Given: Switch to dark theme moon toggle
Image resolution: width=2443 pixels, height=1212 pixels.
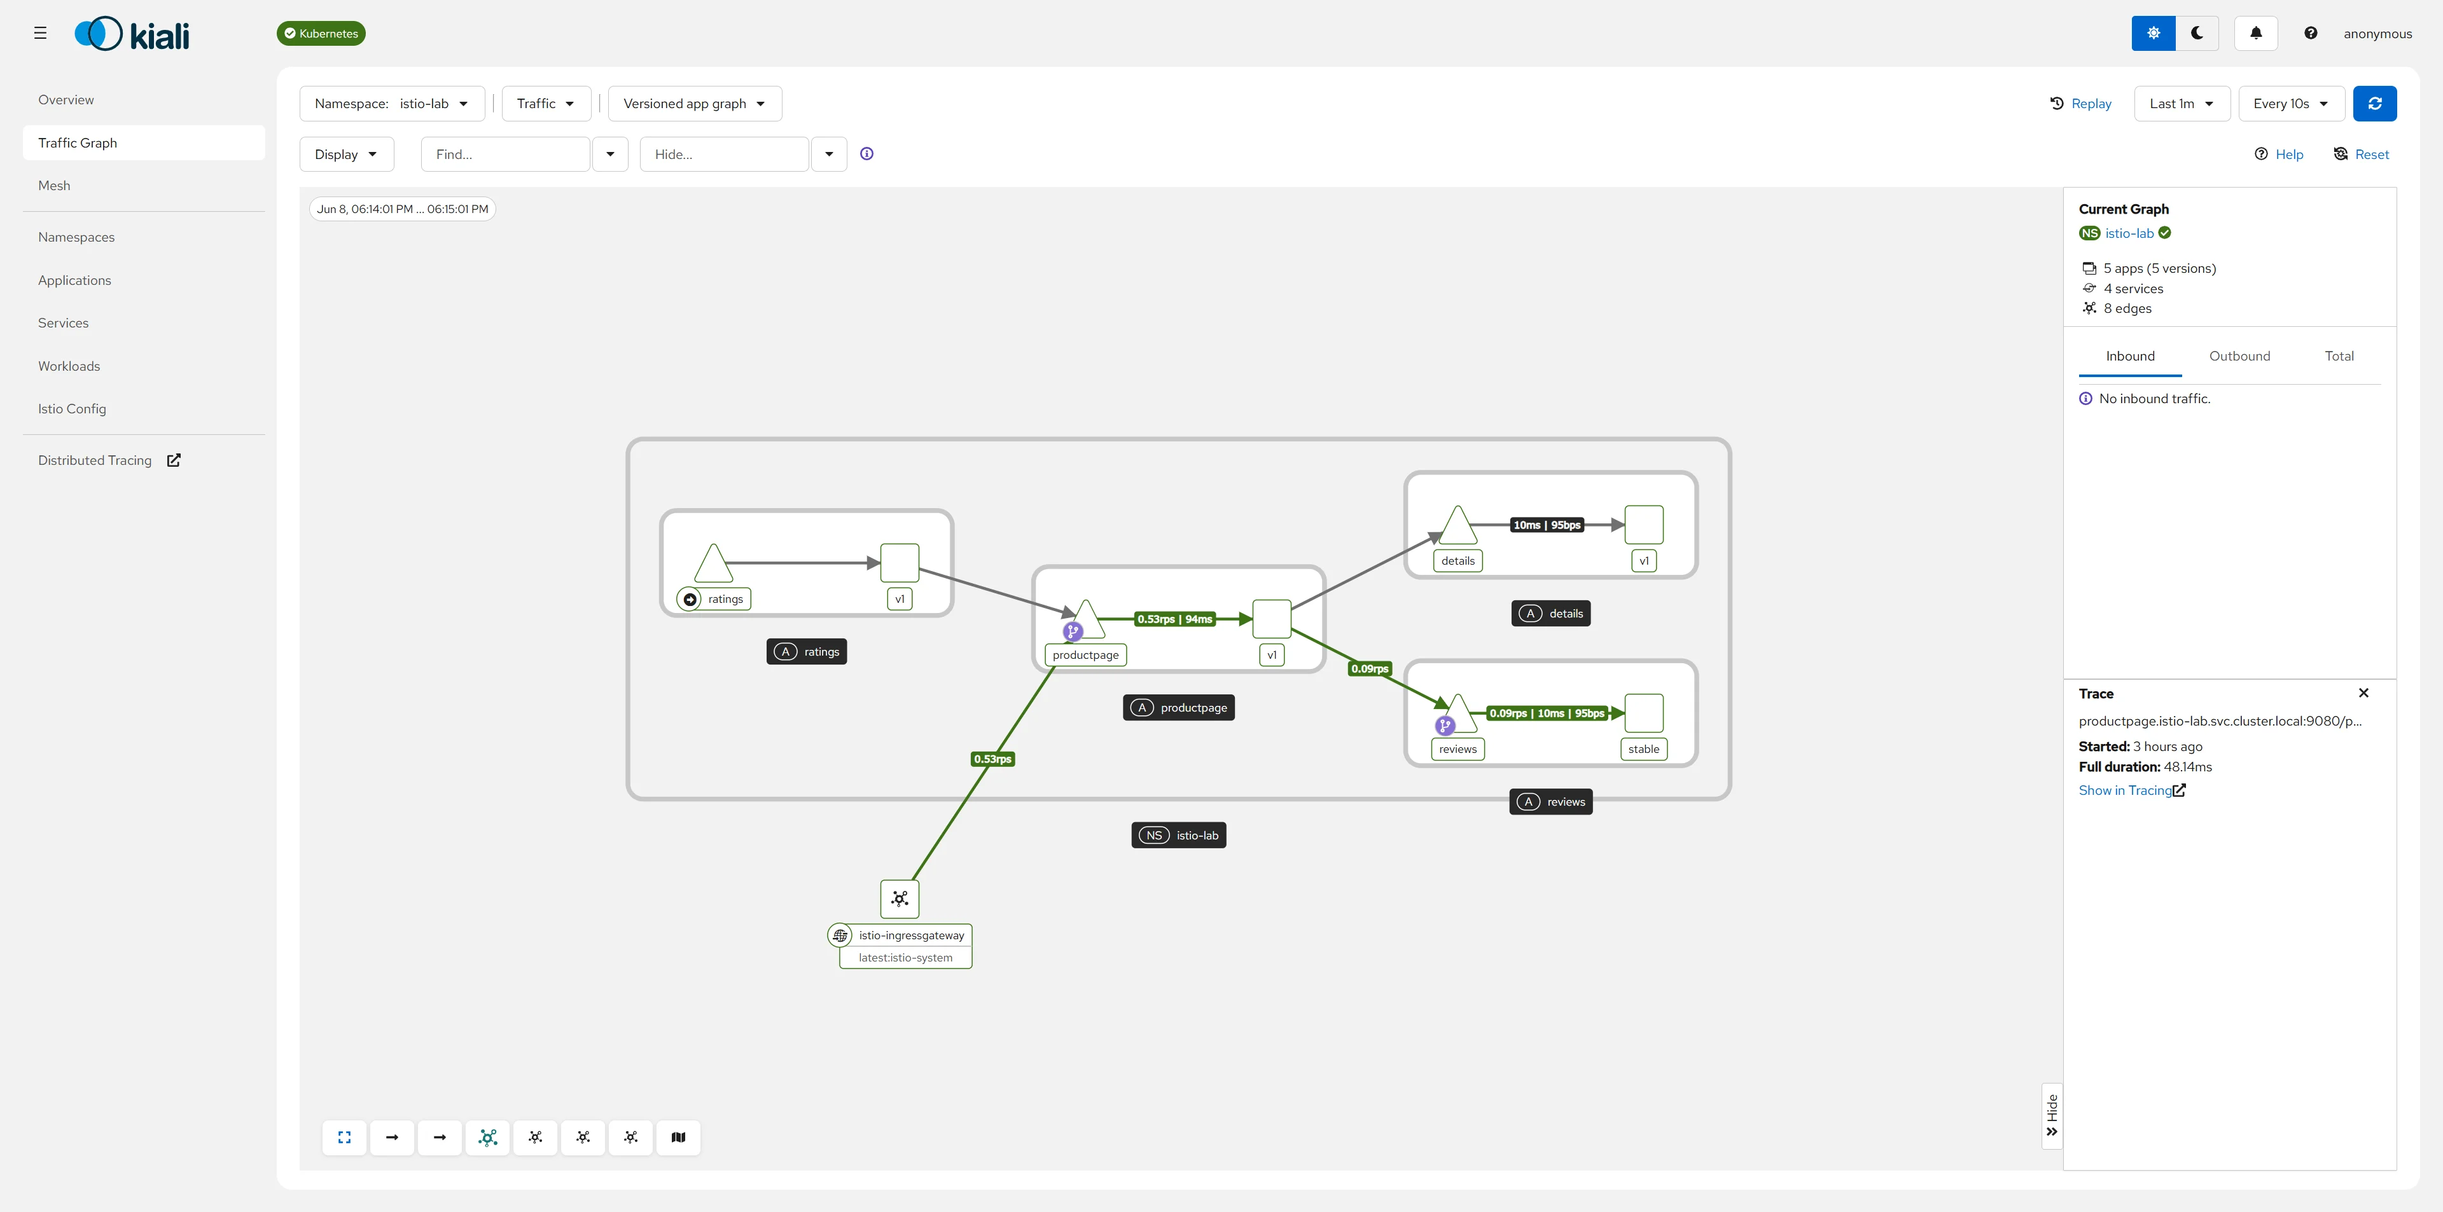Looking at the screenshot, I should click(2197, 33).
